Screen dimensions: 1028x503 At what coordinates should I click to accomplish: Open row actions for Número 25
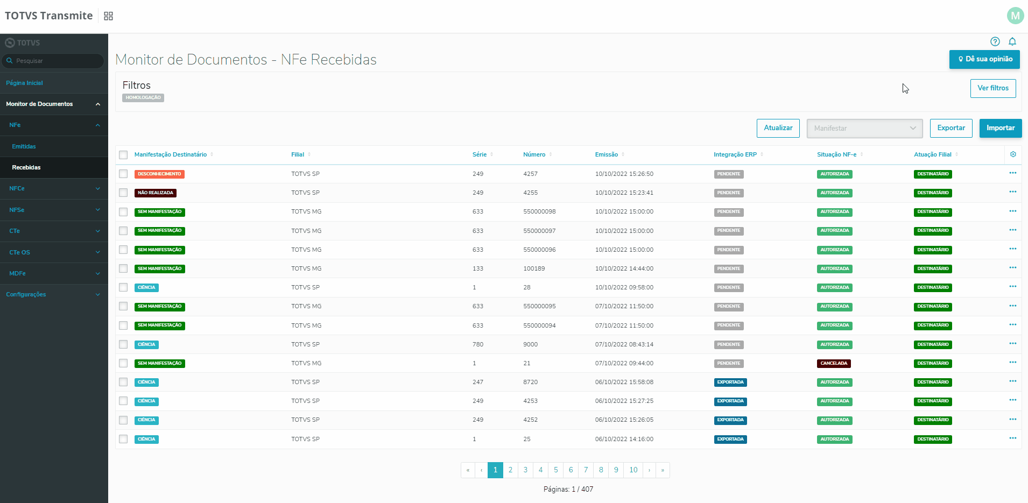(1013, 438)
